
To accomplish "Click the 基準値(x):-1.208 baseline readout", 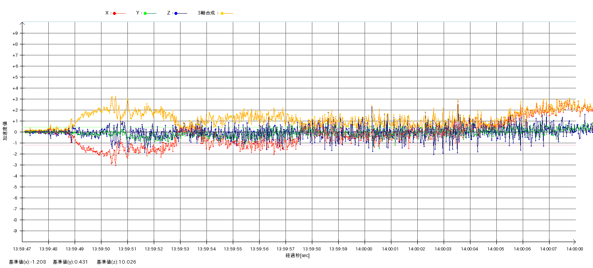I will click(x=28, y=262).
